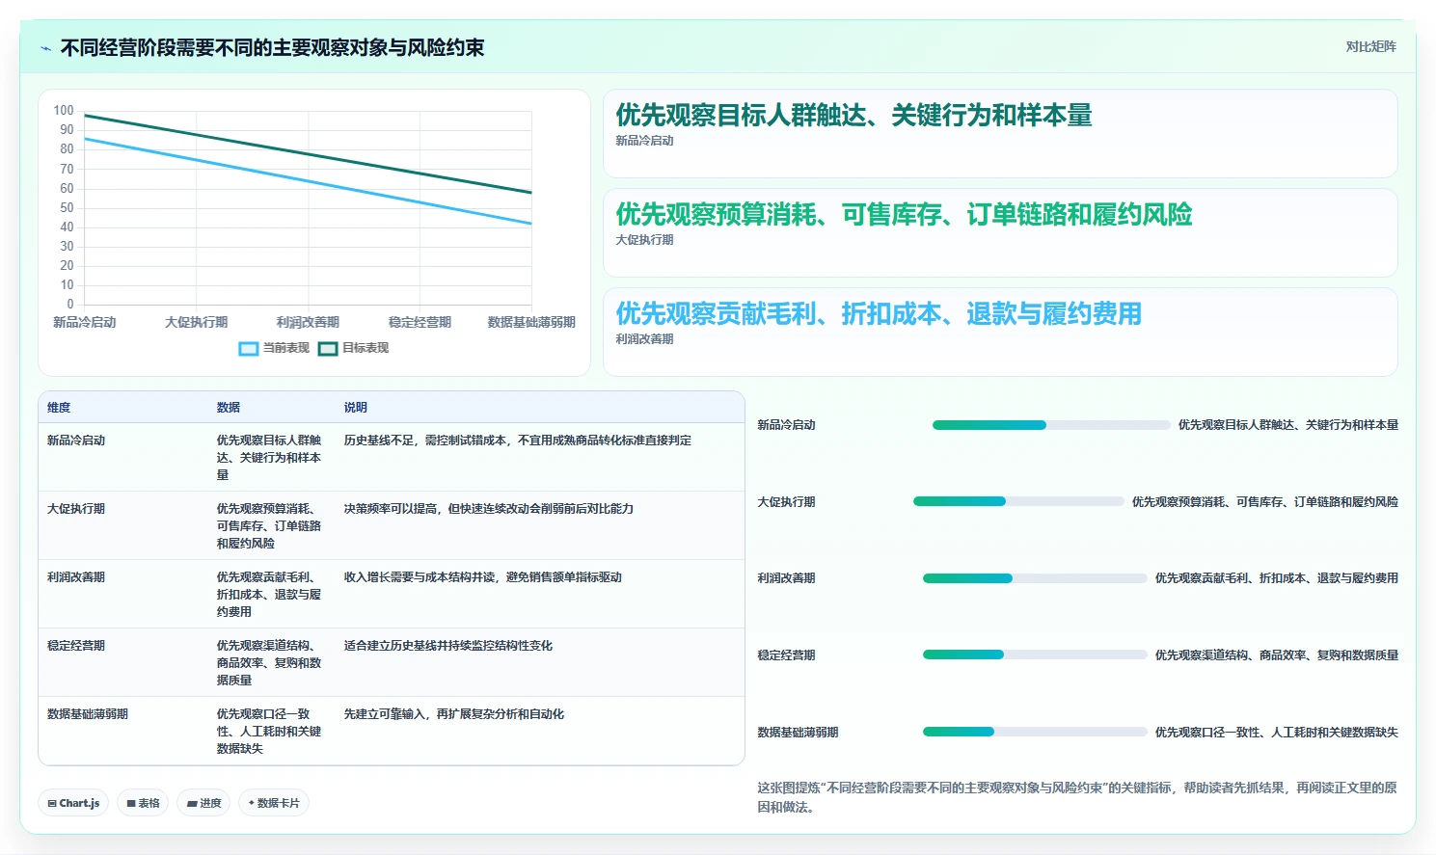This screenshot has width=1436, height=855.
Task: Click the chart x-axis label 新品冷启动
Action: coord(85,323)
